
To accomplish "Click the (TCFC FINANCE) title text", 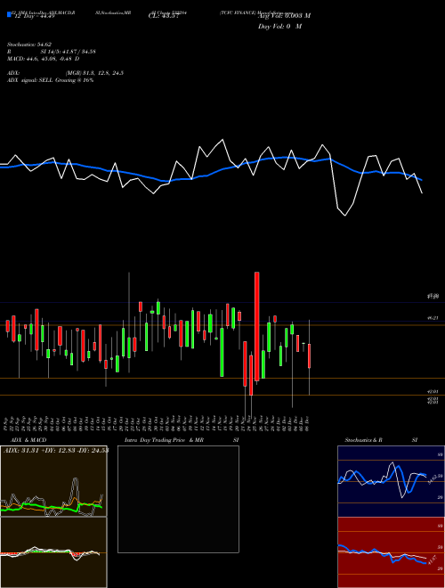I will [x=239, y=12].
